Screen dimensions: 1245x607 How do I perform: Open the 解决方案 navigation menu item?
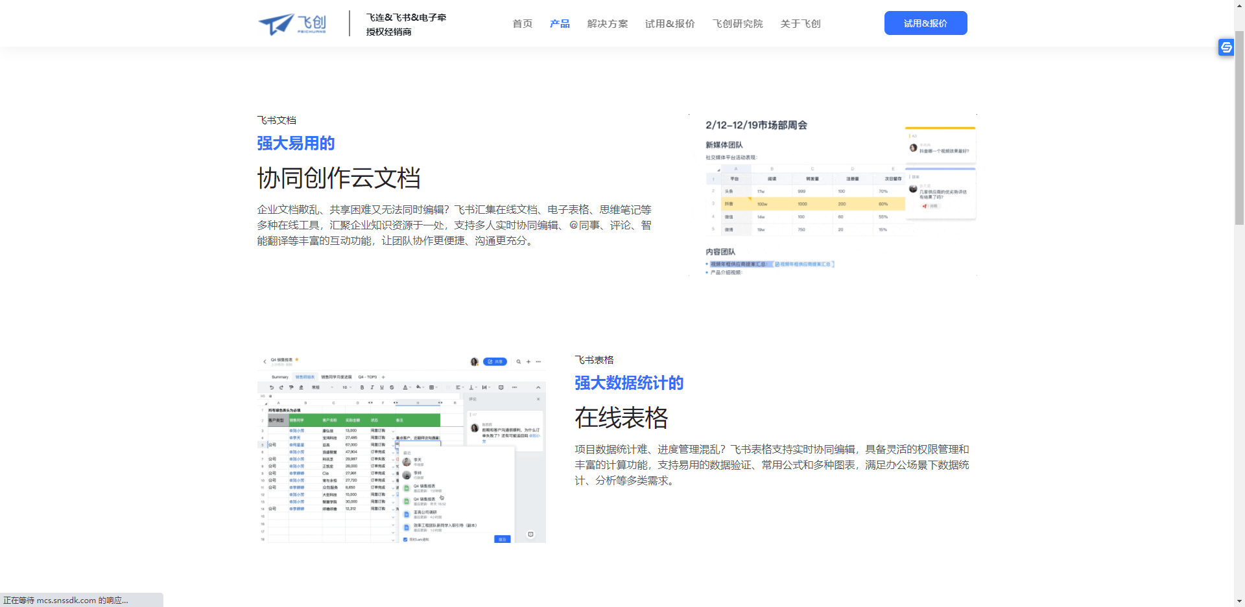pyautogui.click(x=607, y=24)
